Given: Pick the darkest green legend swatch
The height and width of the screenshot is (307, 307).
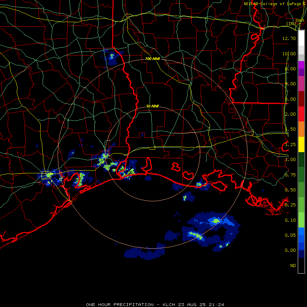Looking at the screenshot, I should 301,160.
